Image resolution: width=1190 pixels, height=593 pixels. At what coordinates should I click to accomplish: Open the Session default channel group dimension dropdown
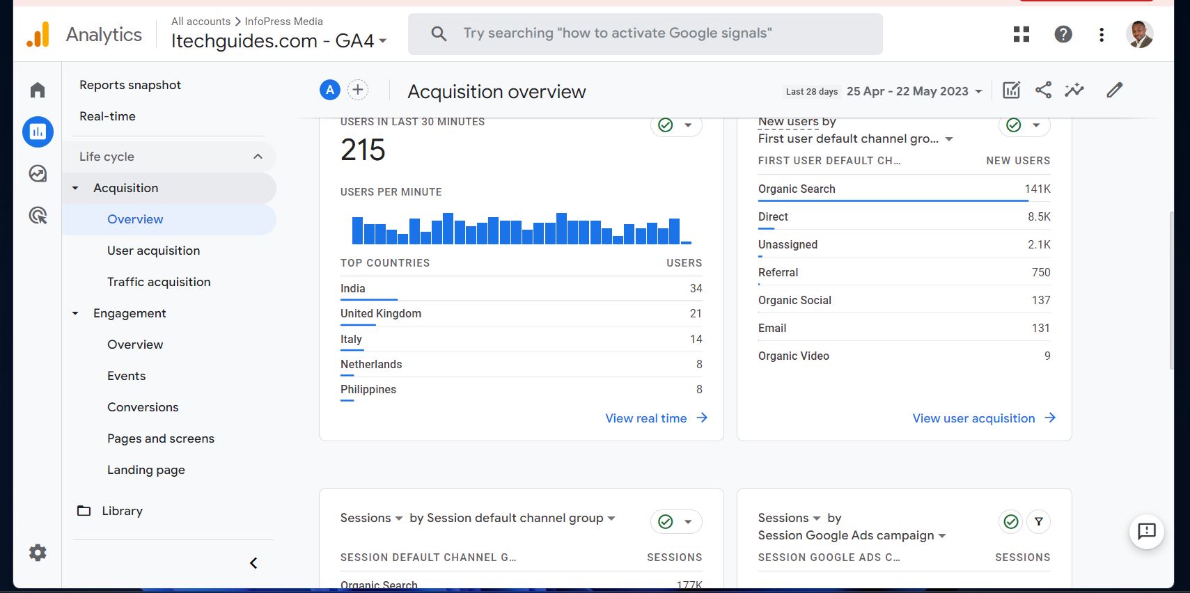tap(522, 518)
